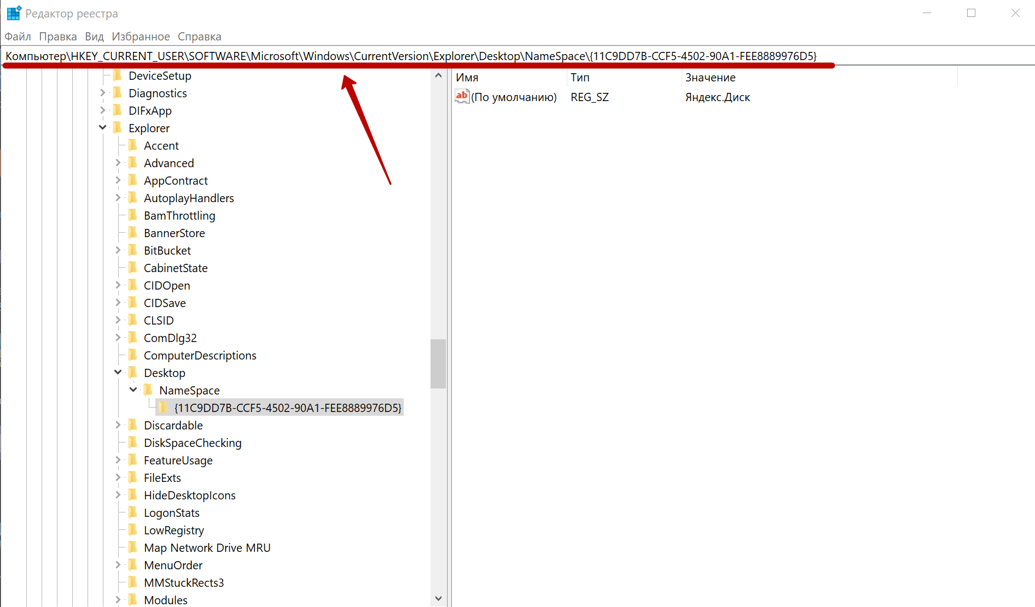Click the Modules folder icon
1035x607 pixels.
tap(132, 600)
